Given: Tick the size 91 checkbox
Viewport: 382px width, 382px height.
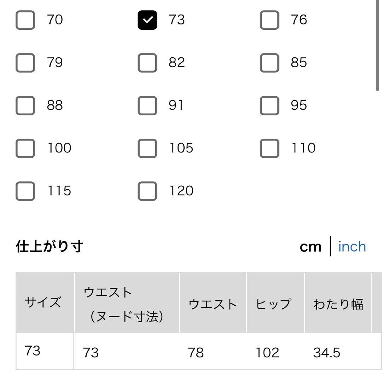Looking at the screenshot, I should [147, 105].
